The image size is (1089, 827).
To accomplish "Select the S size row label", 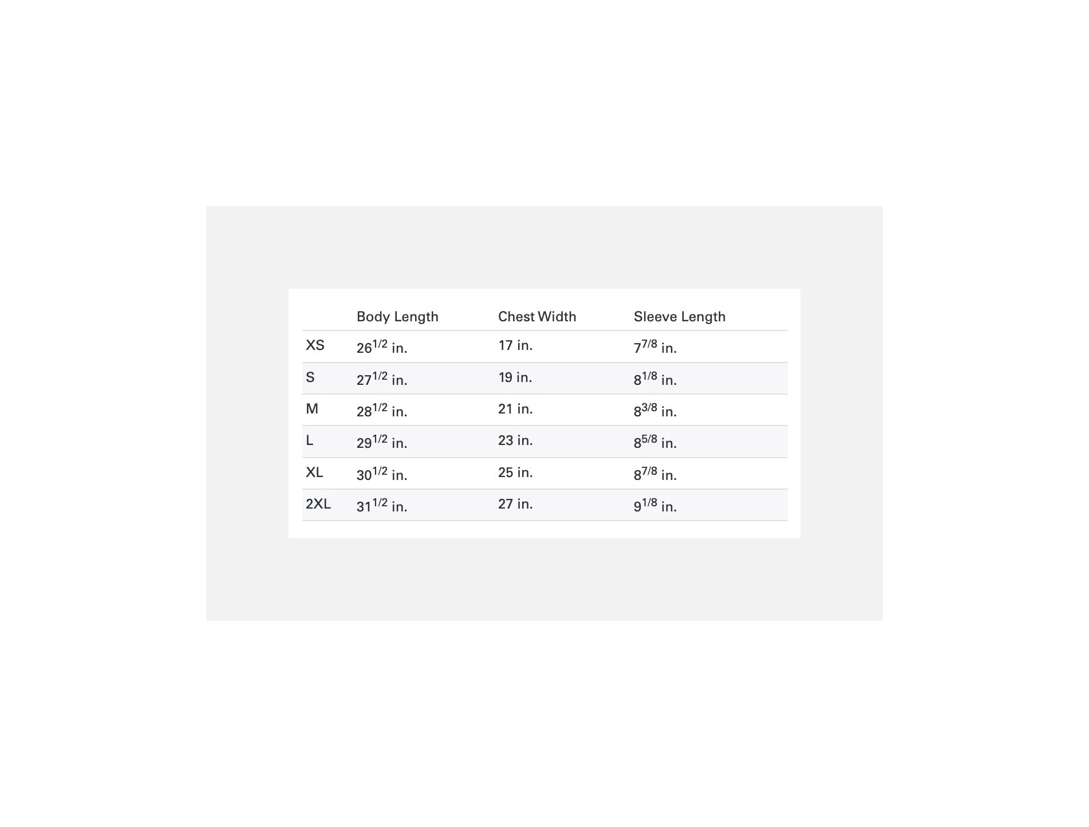I will tap(310, 377).
